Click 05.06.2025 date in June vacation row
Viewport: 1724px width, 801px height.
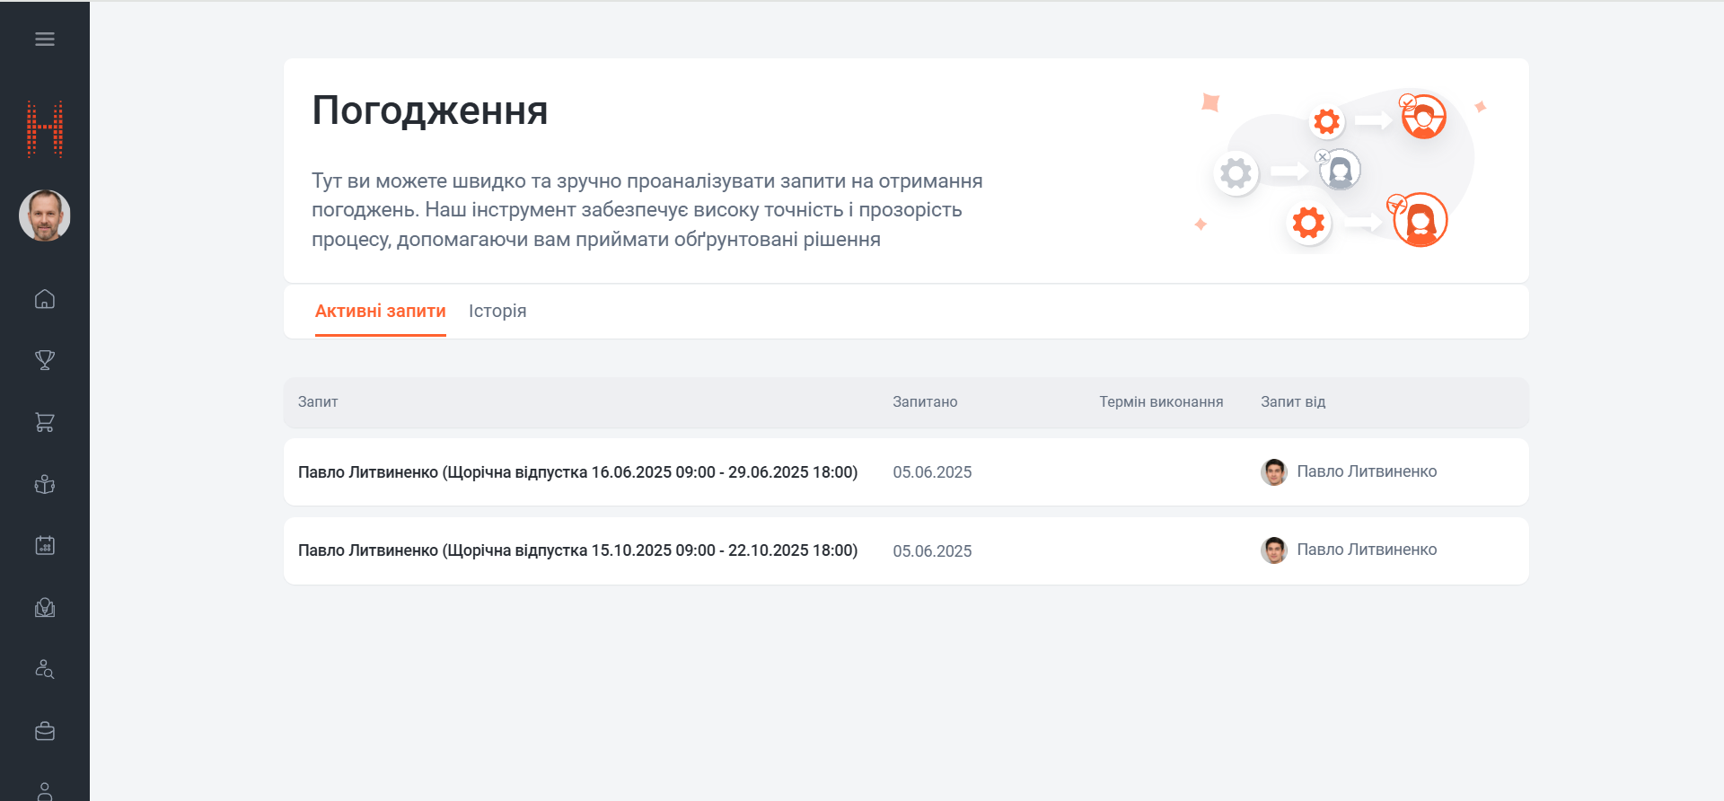coord(932,472)
